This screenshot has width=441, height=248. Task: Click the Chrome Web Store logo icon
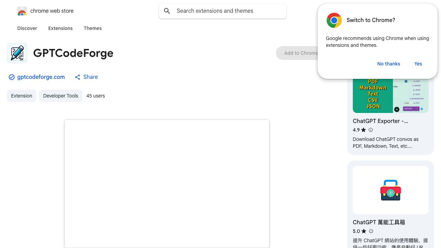coord(22,11)
